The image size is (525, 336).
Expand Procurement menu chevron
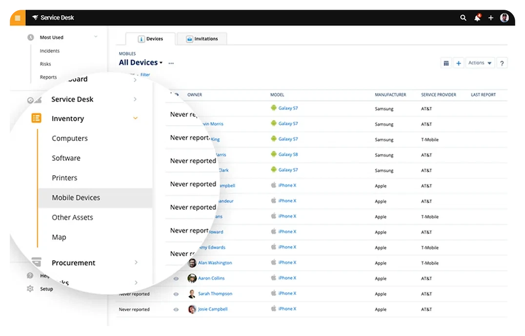[136, 262]
